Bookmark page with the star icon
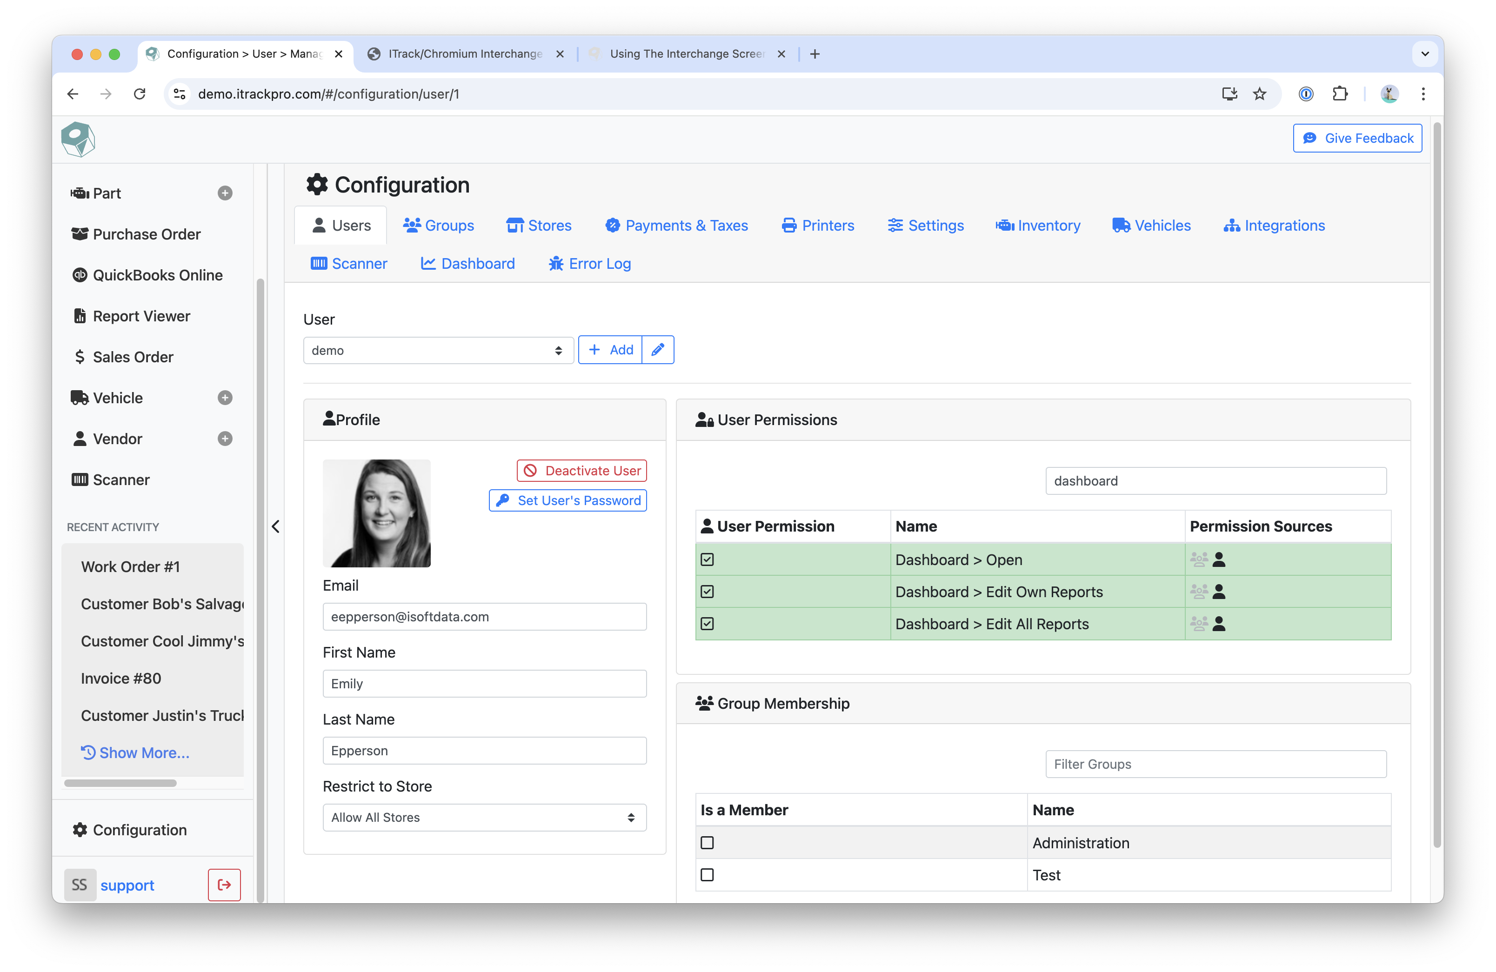 (1259, 93)
